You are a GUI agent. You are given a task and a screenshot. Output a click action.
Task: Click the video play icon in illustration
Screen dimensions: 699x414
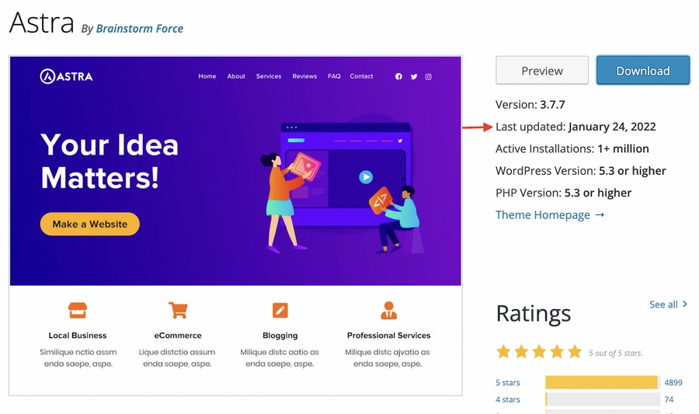(x=366, y=177)
